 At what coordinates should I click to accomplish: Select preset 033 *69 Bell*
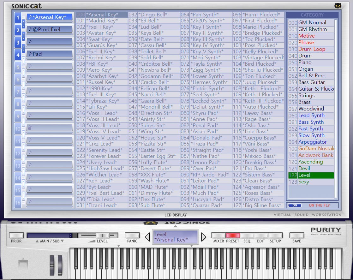tap(154, 21)
